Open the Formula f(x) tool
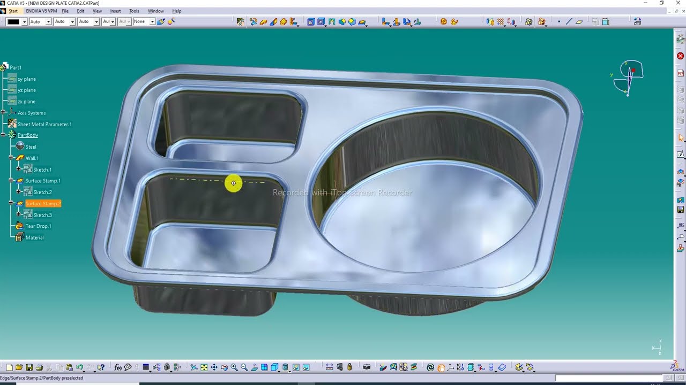Screen dimensions: 686x385 (118, 367)
